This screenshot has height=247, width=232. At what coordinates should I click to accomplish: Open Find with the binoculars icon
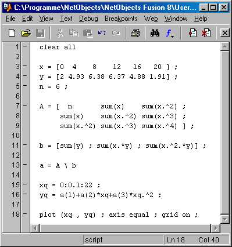pos(155,33)
